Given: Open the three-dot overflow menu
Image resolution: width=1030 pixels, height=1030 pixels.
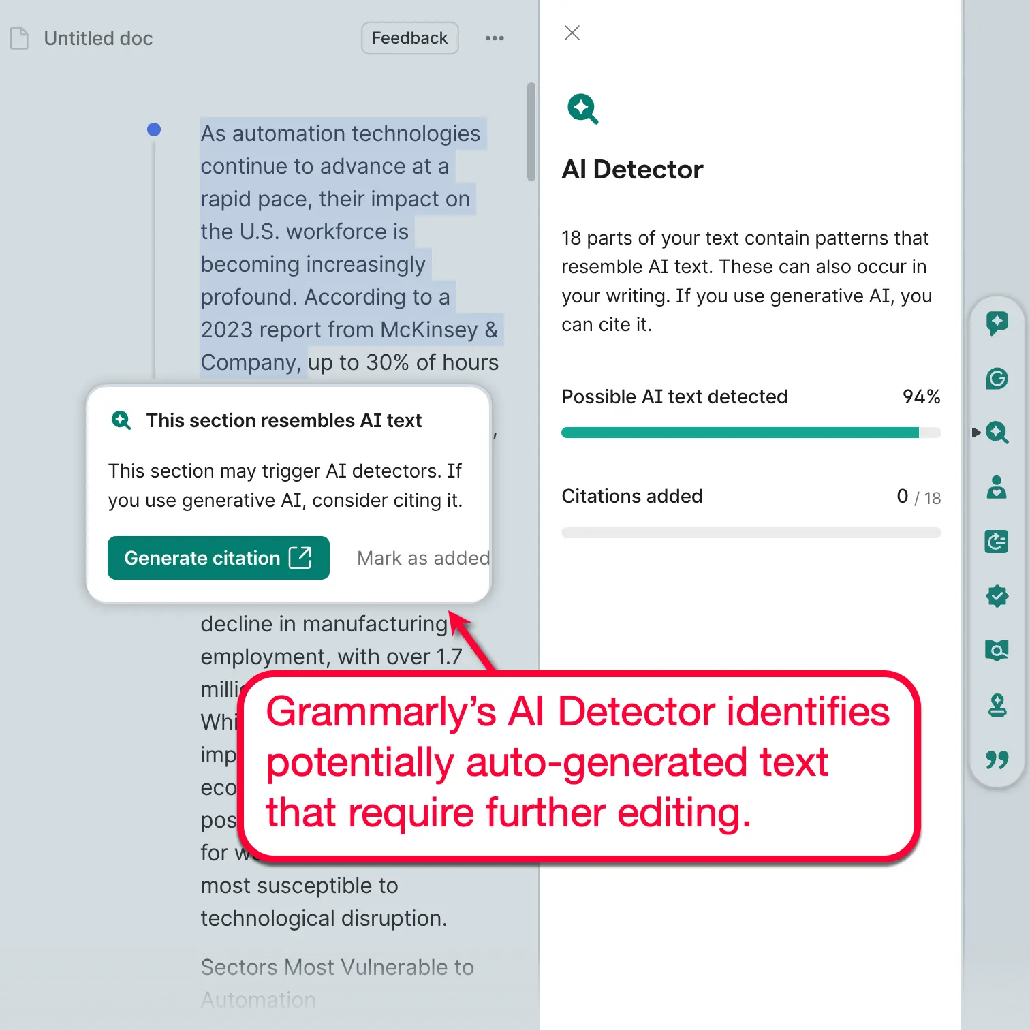Looking at the screenshot, I should pos(495,38).
